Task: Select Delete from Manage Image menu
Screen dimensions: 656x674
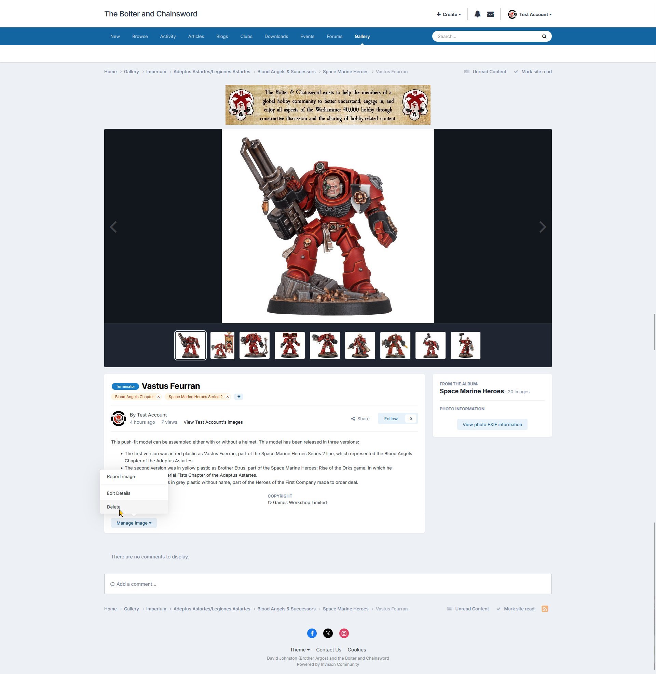Action: pyautogui.click(x=114, y=507)
